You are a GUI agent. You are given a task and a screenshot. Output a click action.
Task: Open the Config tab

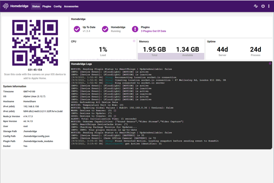58,6
